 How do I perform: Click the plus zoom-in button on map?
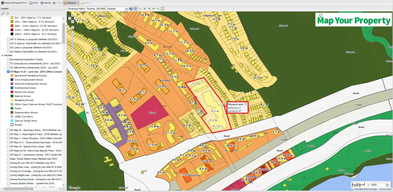72,28
